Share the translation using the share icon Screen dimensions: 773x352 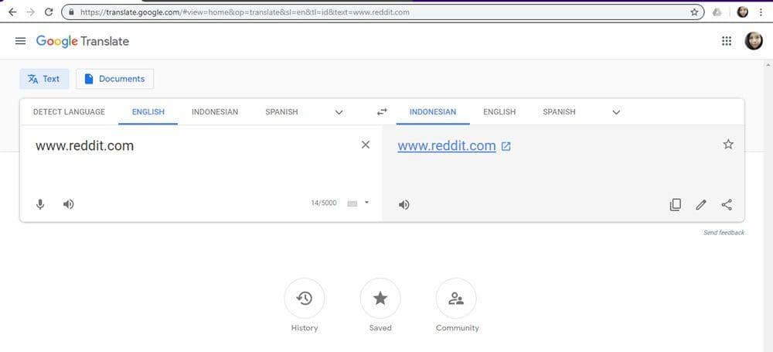(727, 205)
